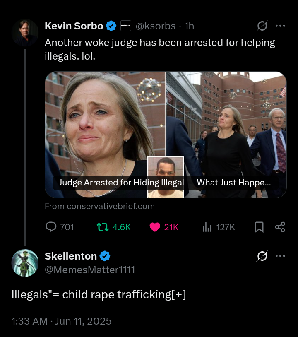Image resolution: width=298 pixels, height=337 pixels.
Task: Click Kevin Sorbo's blue verified badge
Action: pyautogui.click(x=111, y=26)
